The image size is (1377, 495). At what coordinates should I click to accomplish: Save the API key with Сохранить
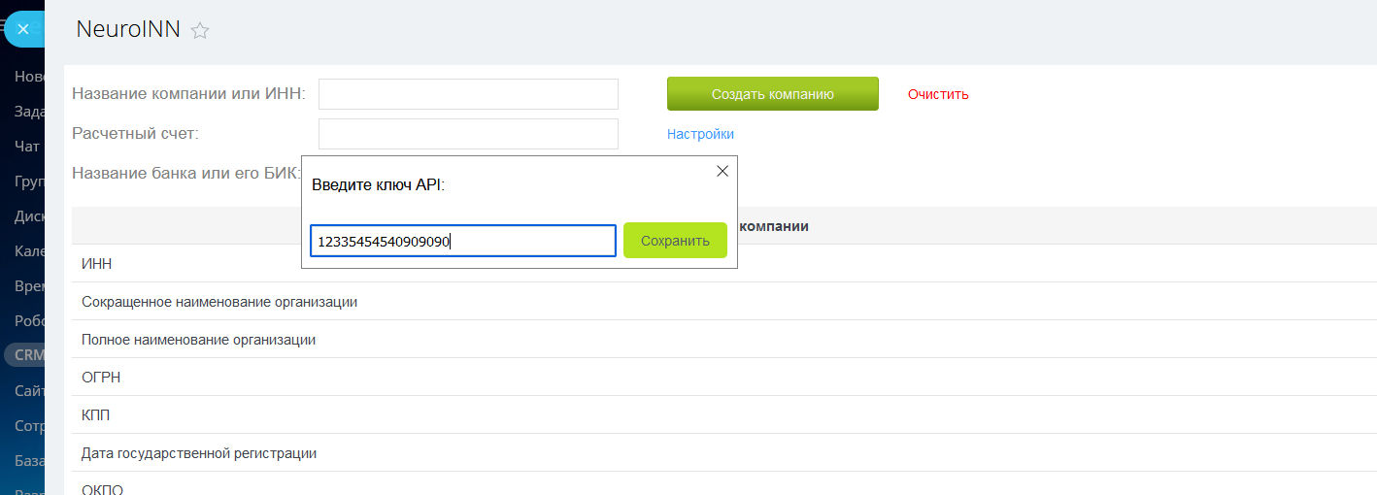tap(675, 241)
